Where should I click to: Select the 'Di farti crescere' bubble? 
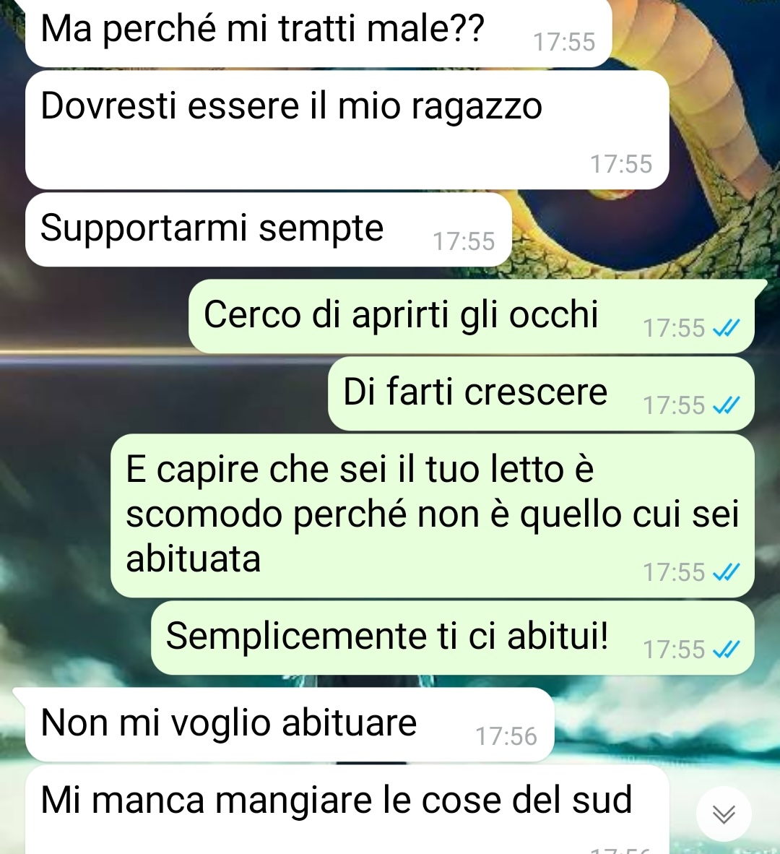pos(541,394)
